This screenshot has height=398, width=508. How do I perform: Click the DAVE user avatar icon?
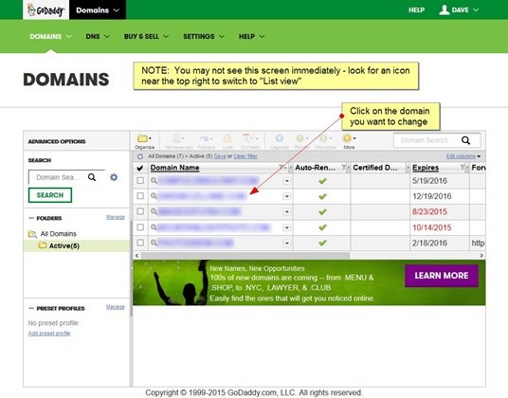tap(444, 9)
